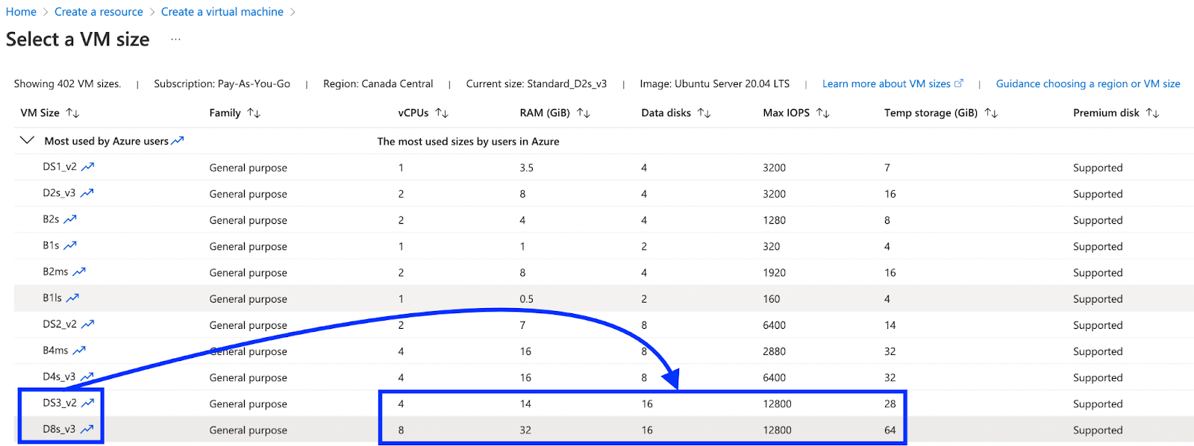The width and height of the screenshot is (1194, 446).
Task: Collapse the Most used by Azure users group
Action: point(28,140)
